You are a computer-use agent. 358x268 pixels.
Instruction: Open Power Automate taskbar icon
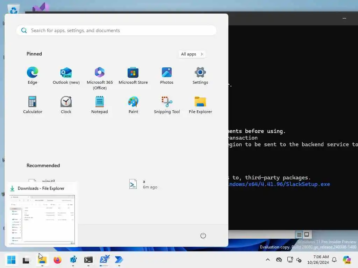[x=119, y=260]
